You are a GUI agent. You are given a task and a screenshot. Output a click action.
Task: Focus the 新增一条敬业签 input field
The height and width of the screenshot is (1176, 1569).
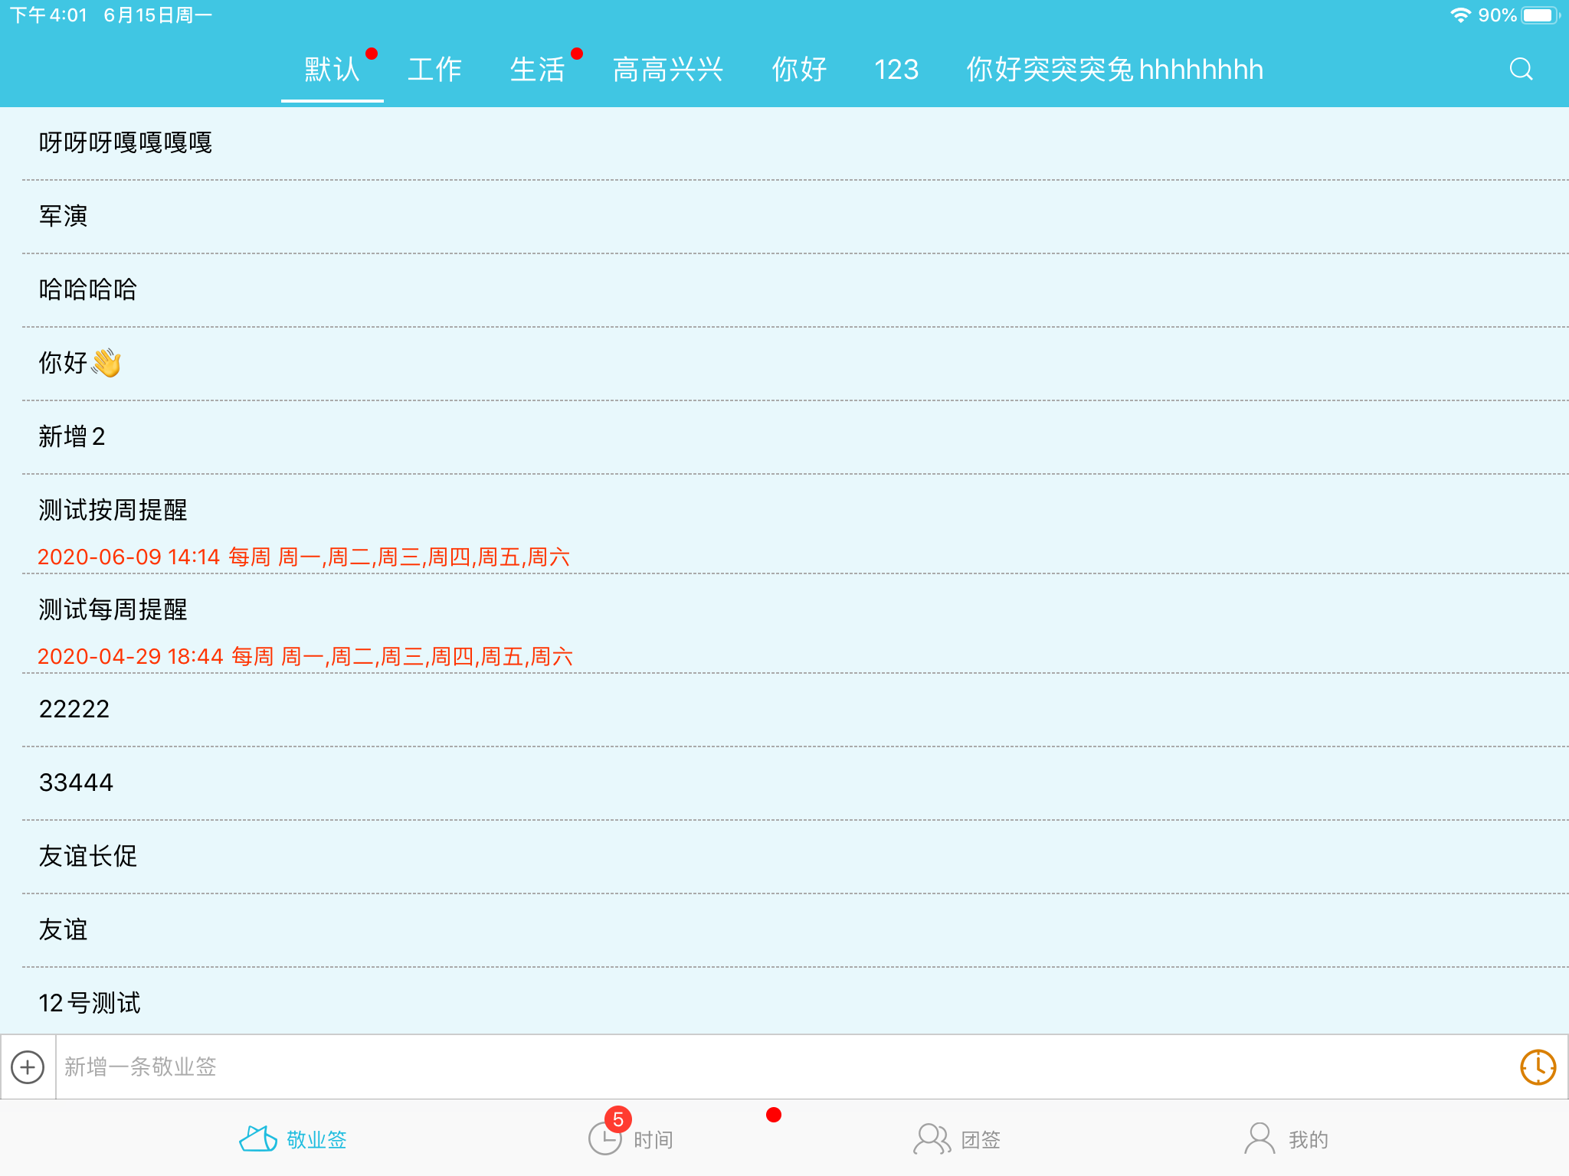click(x=788, y=1067)
